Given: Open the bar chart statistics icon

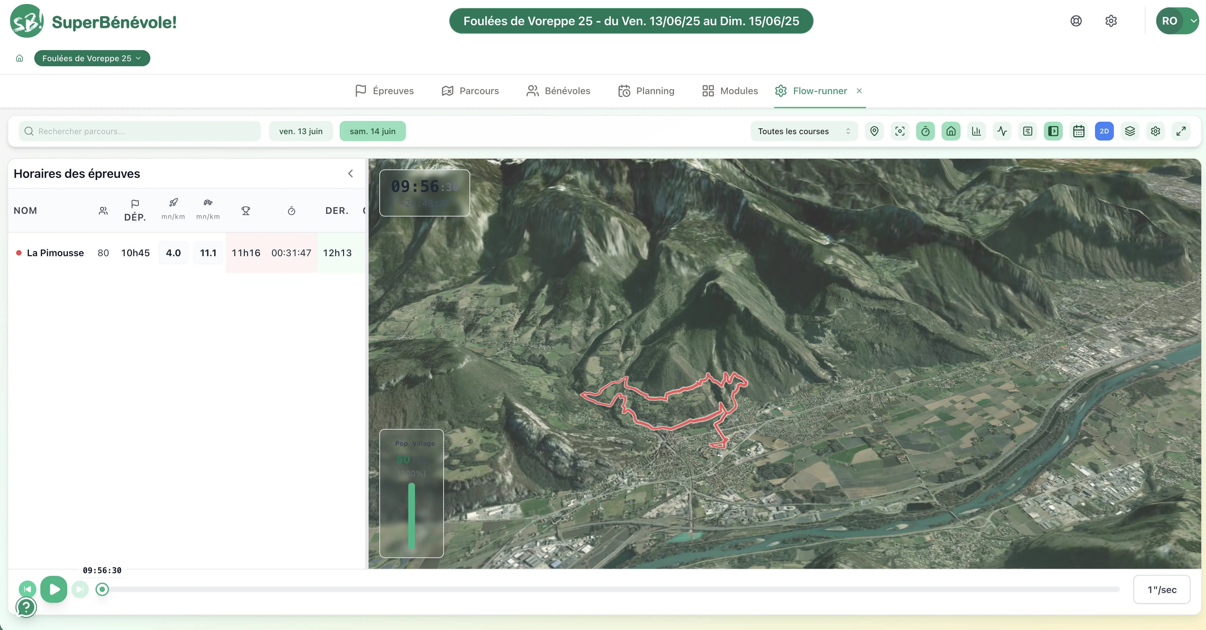Looking at the screenshot, I should pyautogui.click(x=977, y=131).
